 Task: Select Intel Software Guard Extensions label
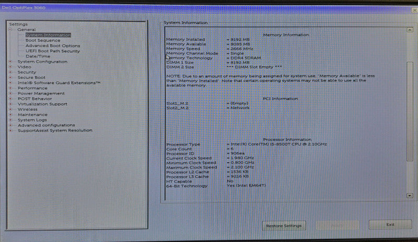(x=59, y=83)
